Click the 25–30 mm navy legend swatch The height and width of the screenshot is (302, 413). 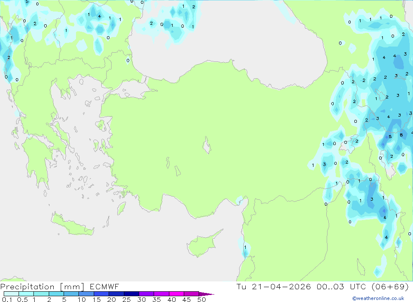click(131, 294)
